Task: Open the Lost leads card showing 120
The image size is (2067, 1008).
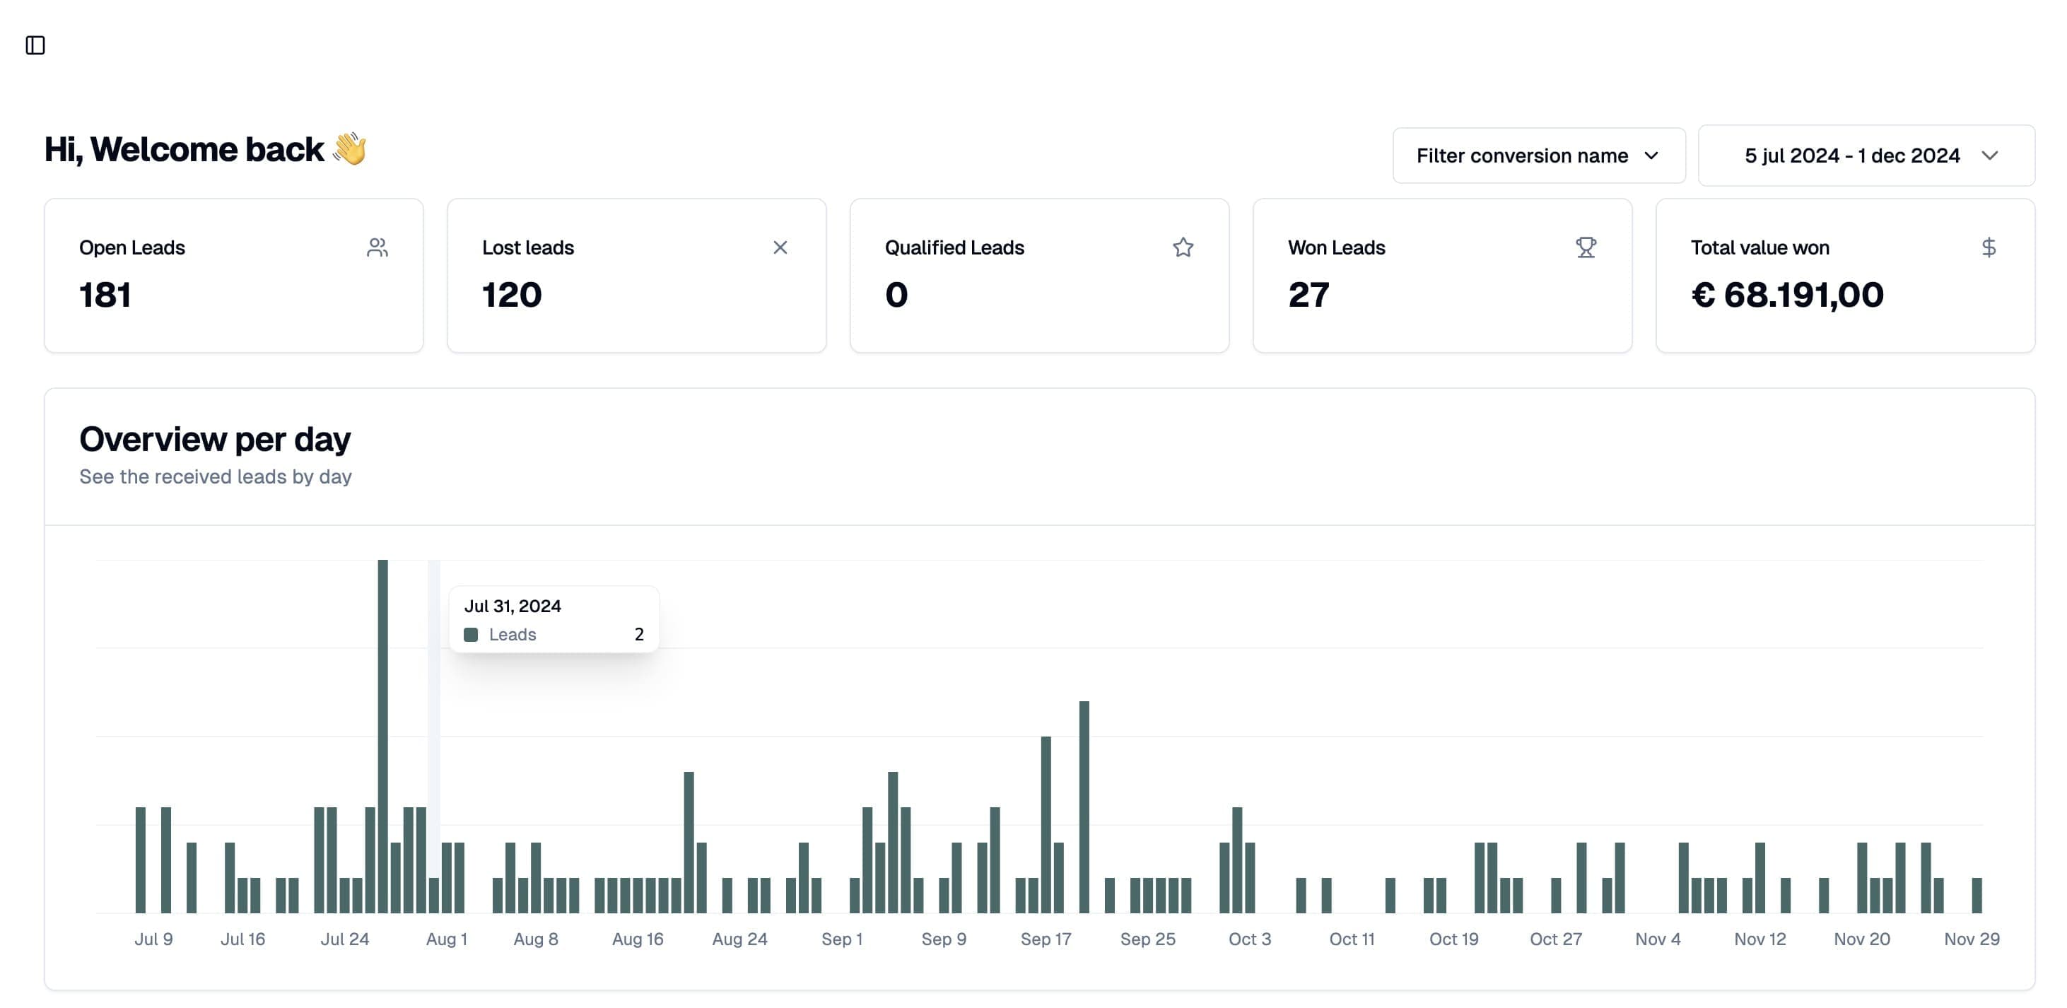Action: click(x=636, y=275)
